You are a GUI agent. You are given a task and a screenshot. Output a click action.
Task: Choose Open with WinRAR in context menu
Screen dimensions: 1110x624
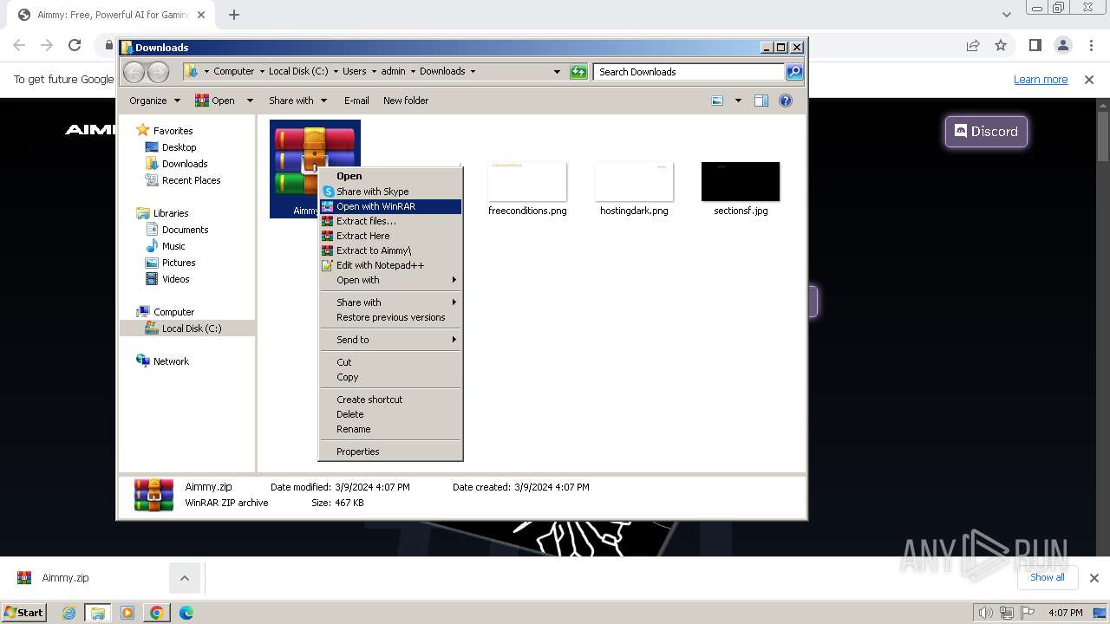390,206
